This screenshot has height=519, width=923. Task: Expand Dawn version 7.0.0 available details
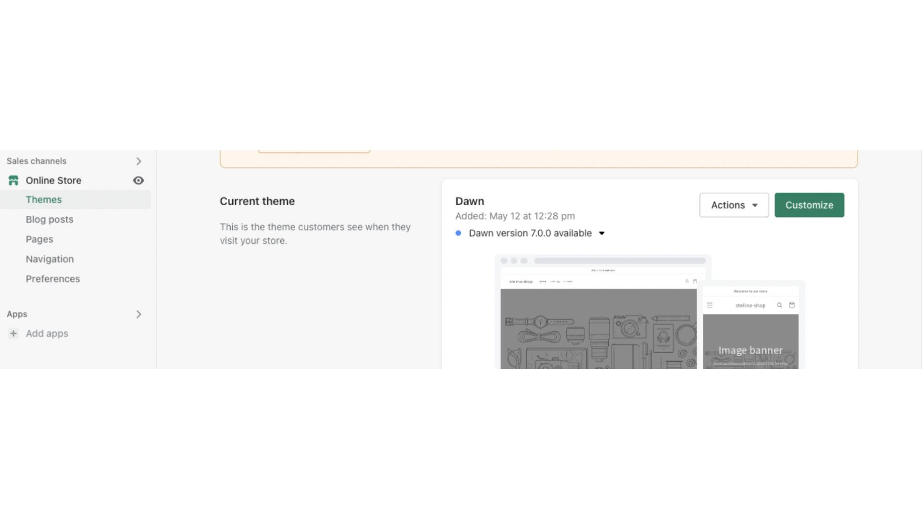point(601,233)
